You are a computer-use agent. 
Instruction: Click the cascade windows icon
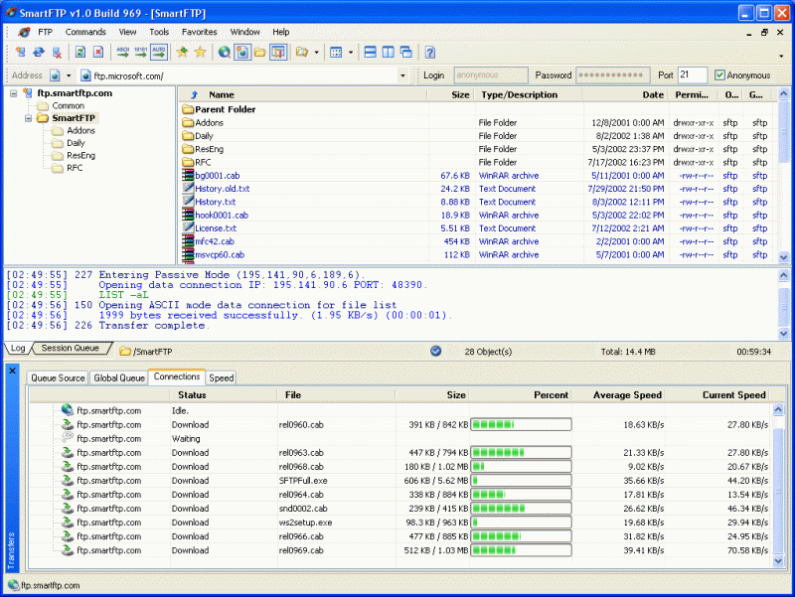(406, 53)
